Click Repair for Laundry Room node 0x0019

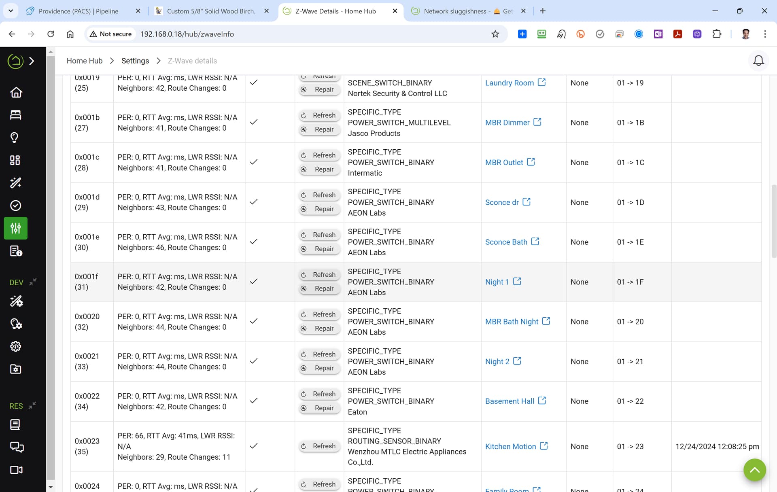point(319,89)
